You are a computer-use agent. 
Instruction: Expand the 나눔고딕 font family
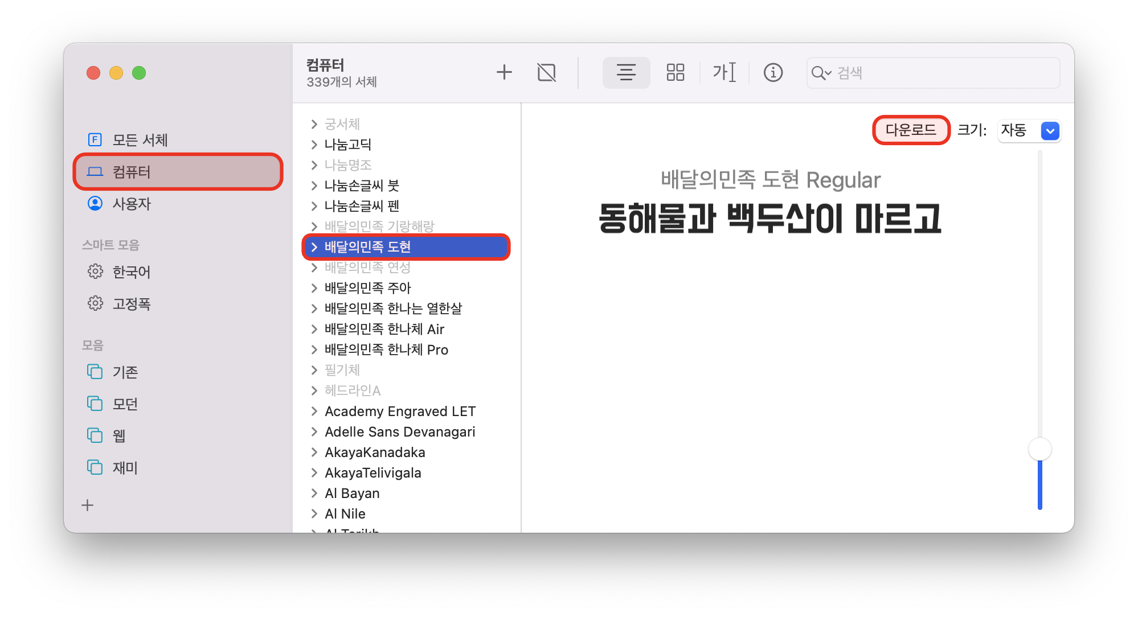coord(314,145)
